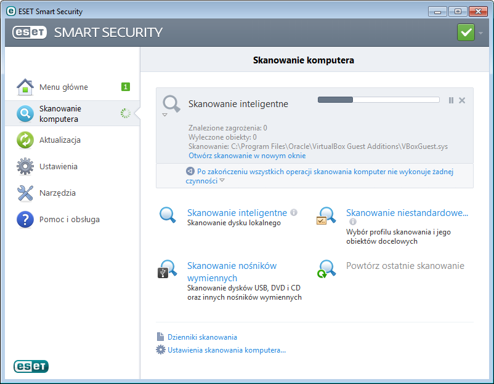Pause the running smart scan

[x=451, y=100]
